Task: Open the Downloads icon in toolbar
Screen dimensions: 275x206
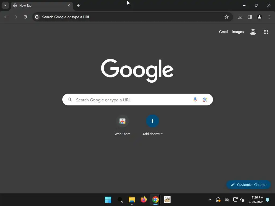Action: [x=240, y=17]
